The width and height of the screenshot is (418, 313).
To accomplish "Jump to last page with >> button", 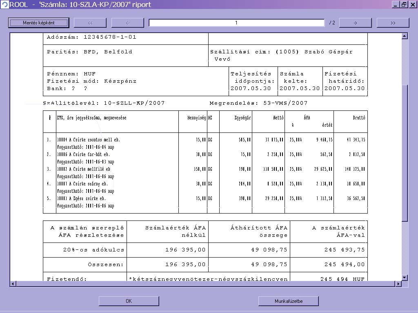I will pos(393,23).
